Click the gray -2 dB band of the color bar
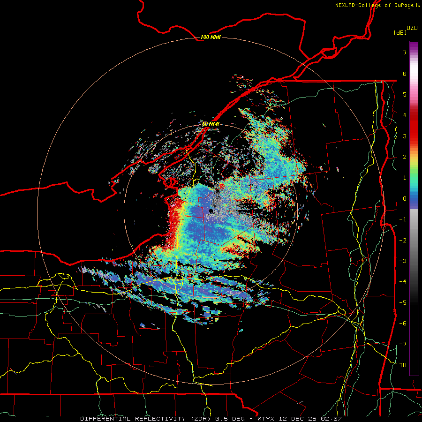 pos(414,241)
